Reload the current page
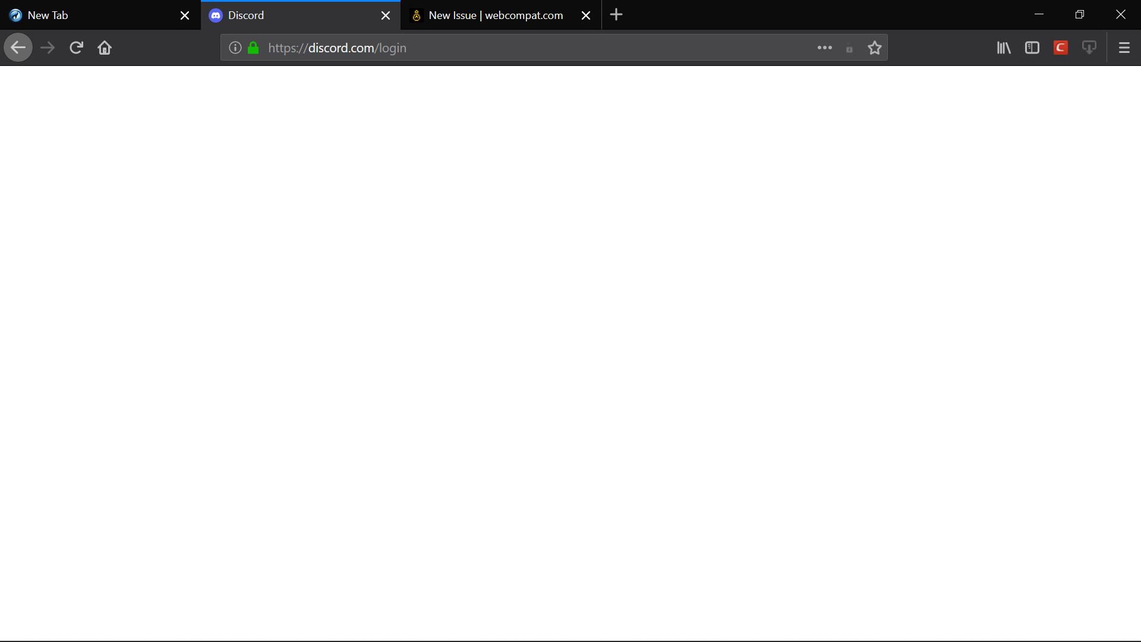Screen dimensions: 1141x642 (75, 48)
